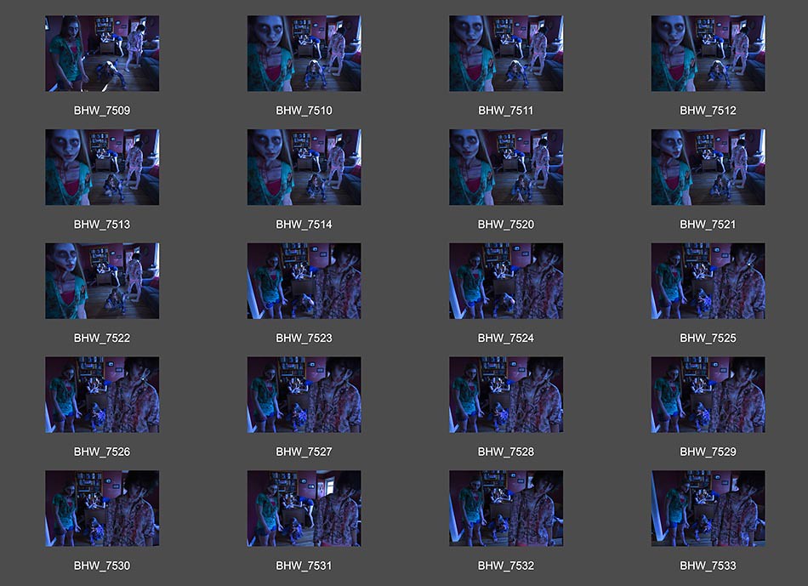Click the filename text BHW_7511
Viewport: 808px width, 586px height.
click(506, 111)
